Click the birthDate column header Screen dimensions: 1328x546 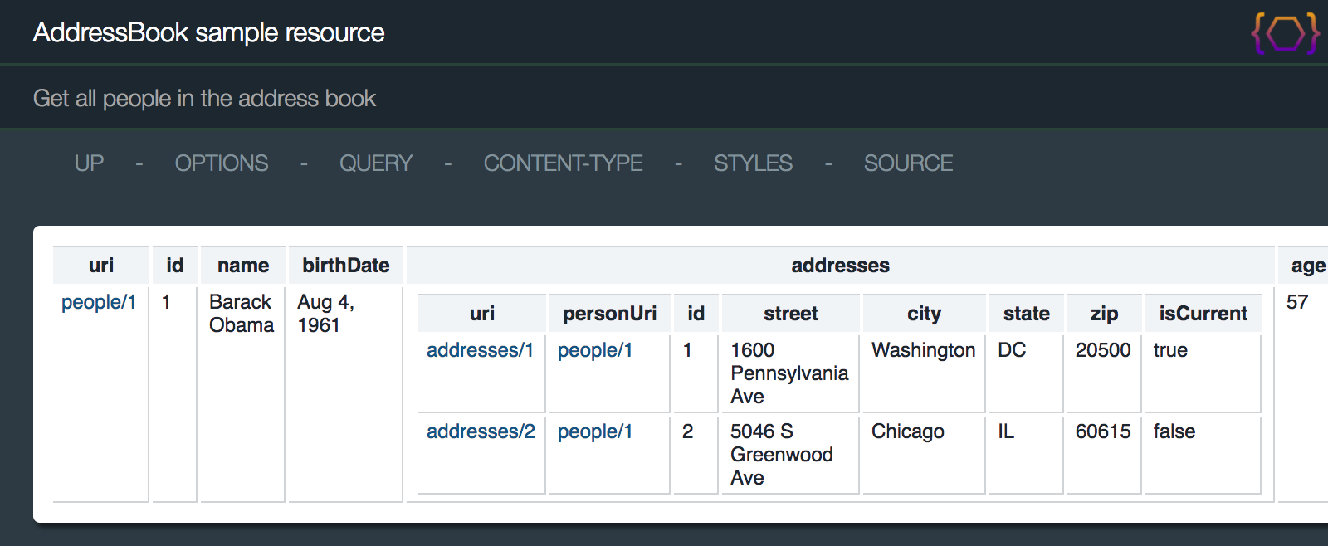click(x=346, y=266)
